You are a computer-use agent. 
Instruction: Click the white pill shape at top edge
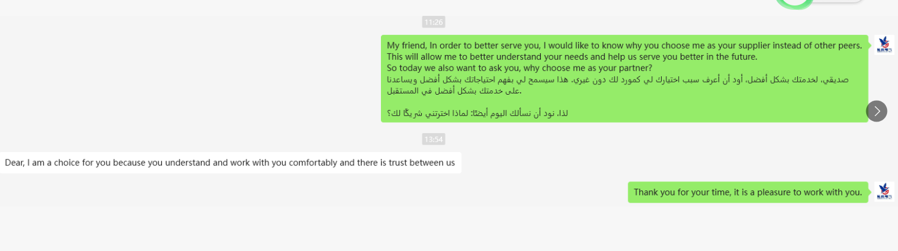point(842,1)
